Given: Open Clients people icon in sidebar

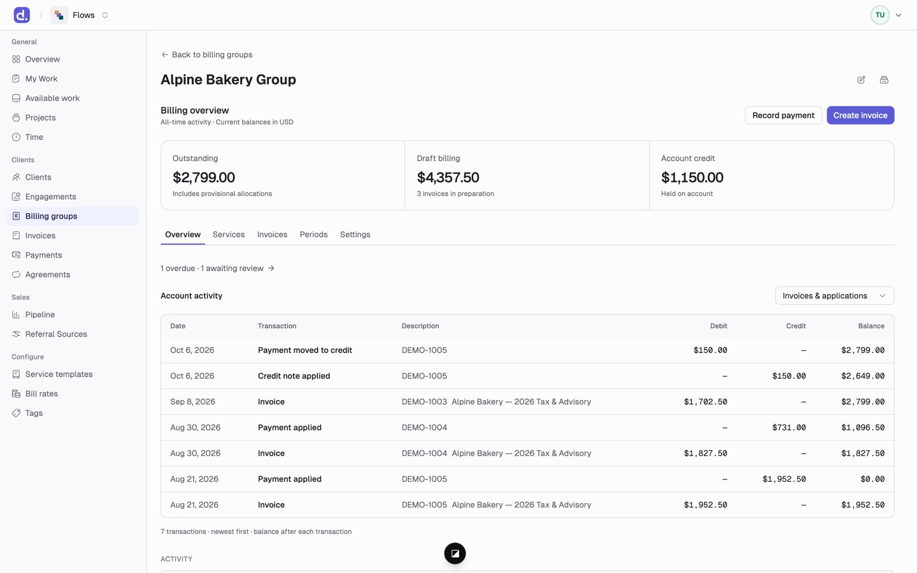Looking at the screenshot, I should click(x=16, y=177).
